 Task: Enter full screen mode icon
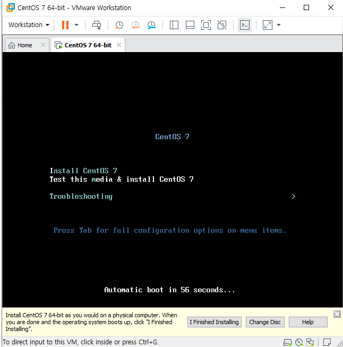(206, 25)
